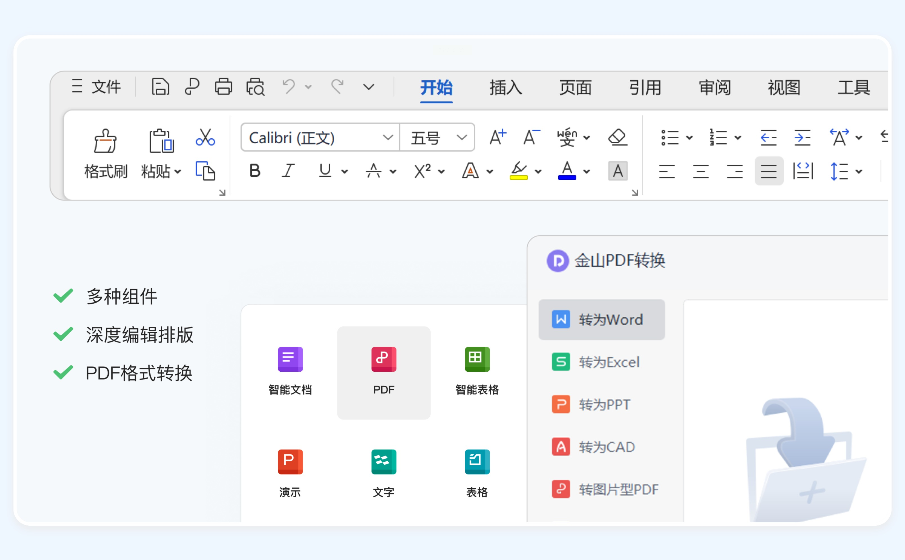
Task: Select the PDF component tile
Action: tap(384, 372)
